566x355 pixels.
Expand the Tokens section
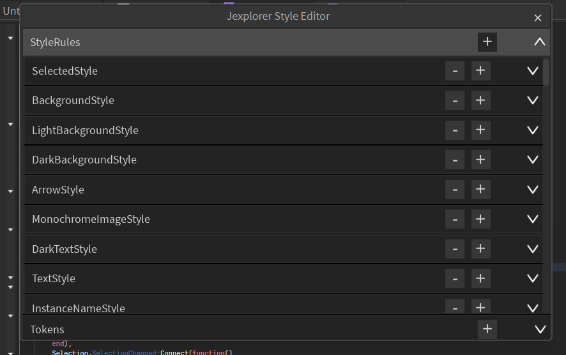[540, 329]
